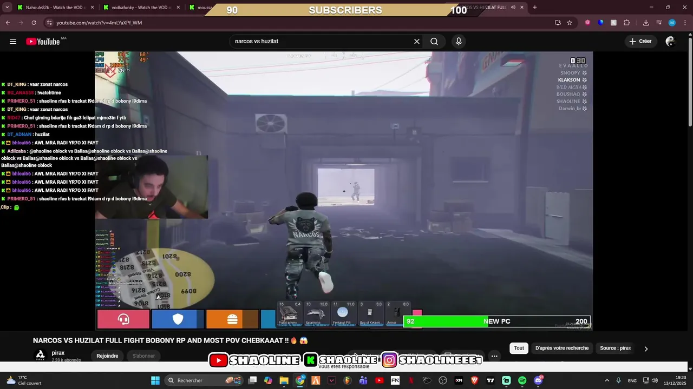Expand tab search dropdown
Viewport: 693px width, 389px height.
(x=7, y=8)
